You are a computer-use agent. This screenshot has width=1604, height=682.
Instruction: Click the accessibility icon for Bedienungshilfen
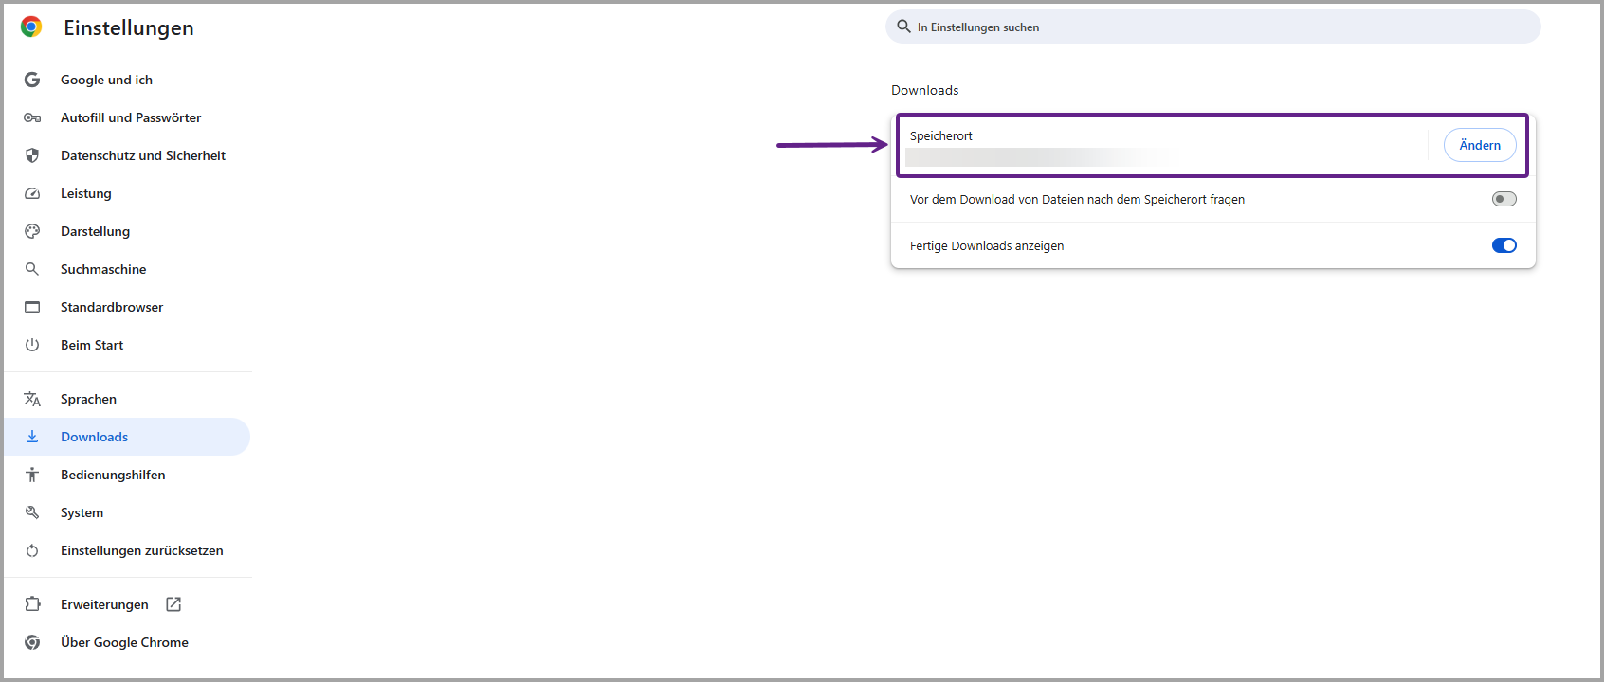[32, 475]
